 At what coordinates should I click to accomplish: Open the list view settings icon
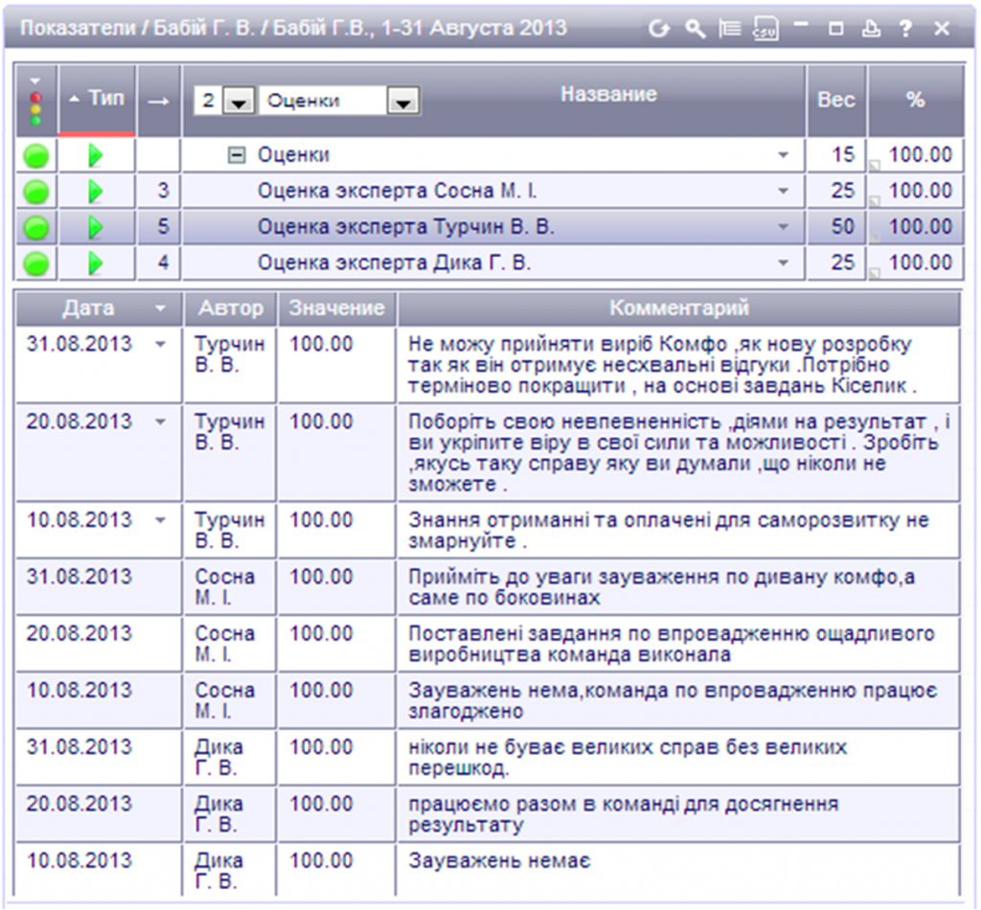pyautogui.click(x=729, y=28)
